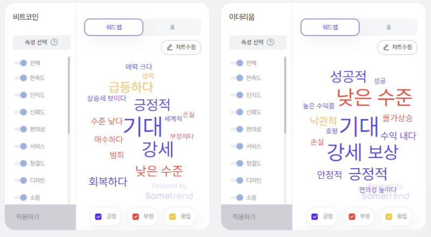
Task: Click the word 급등하다 in 비트코인 word map
Action: point(131,87)
